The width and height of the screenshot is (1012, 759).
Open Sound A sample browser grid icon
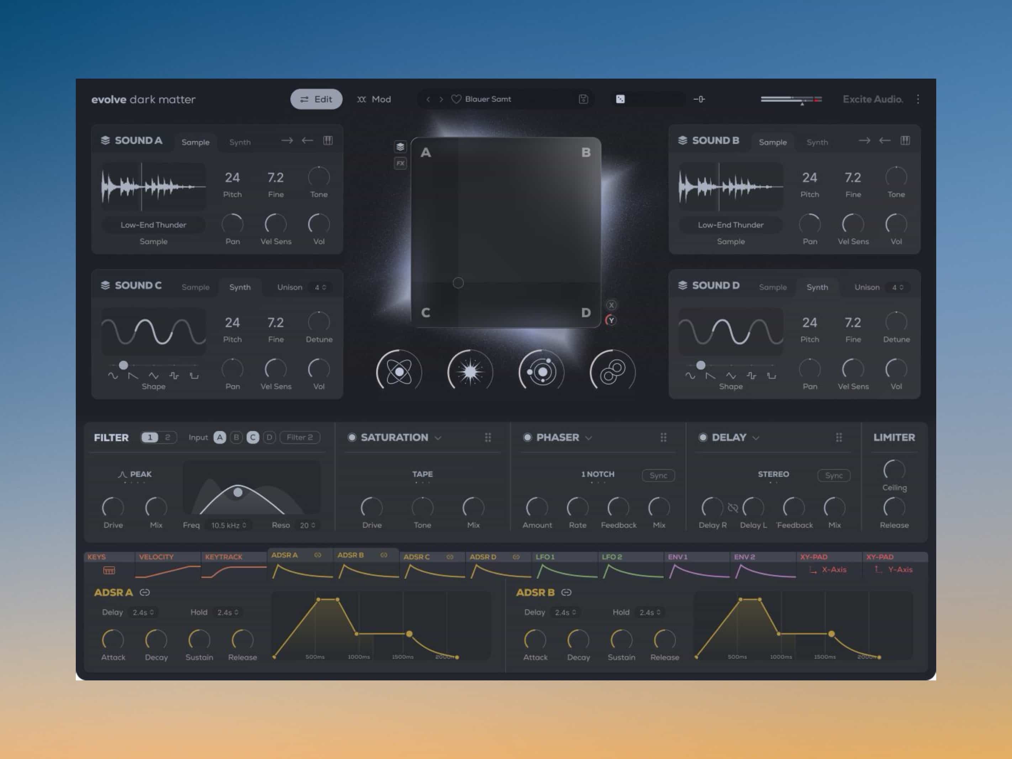[328, 140]
